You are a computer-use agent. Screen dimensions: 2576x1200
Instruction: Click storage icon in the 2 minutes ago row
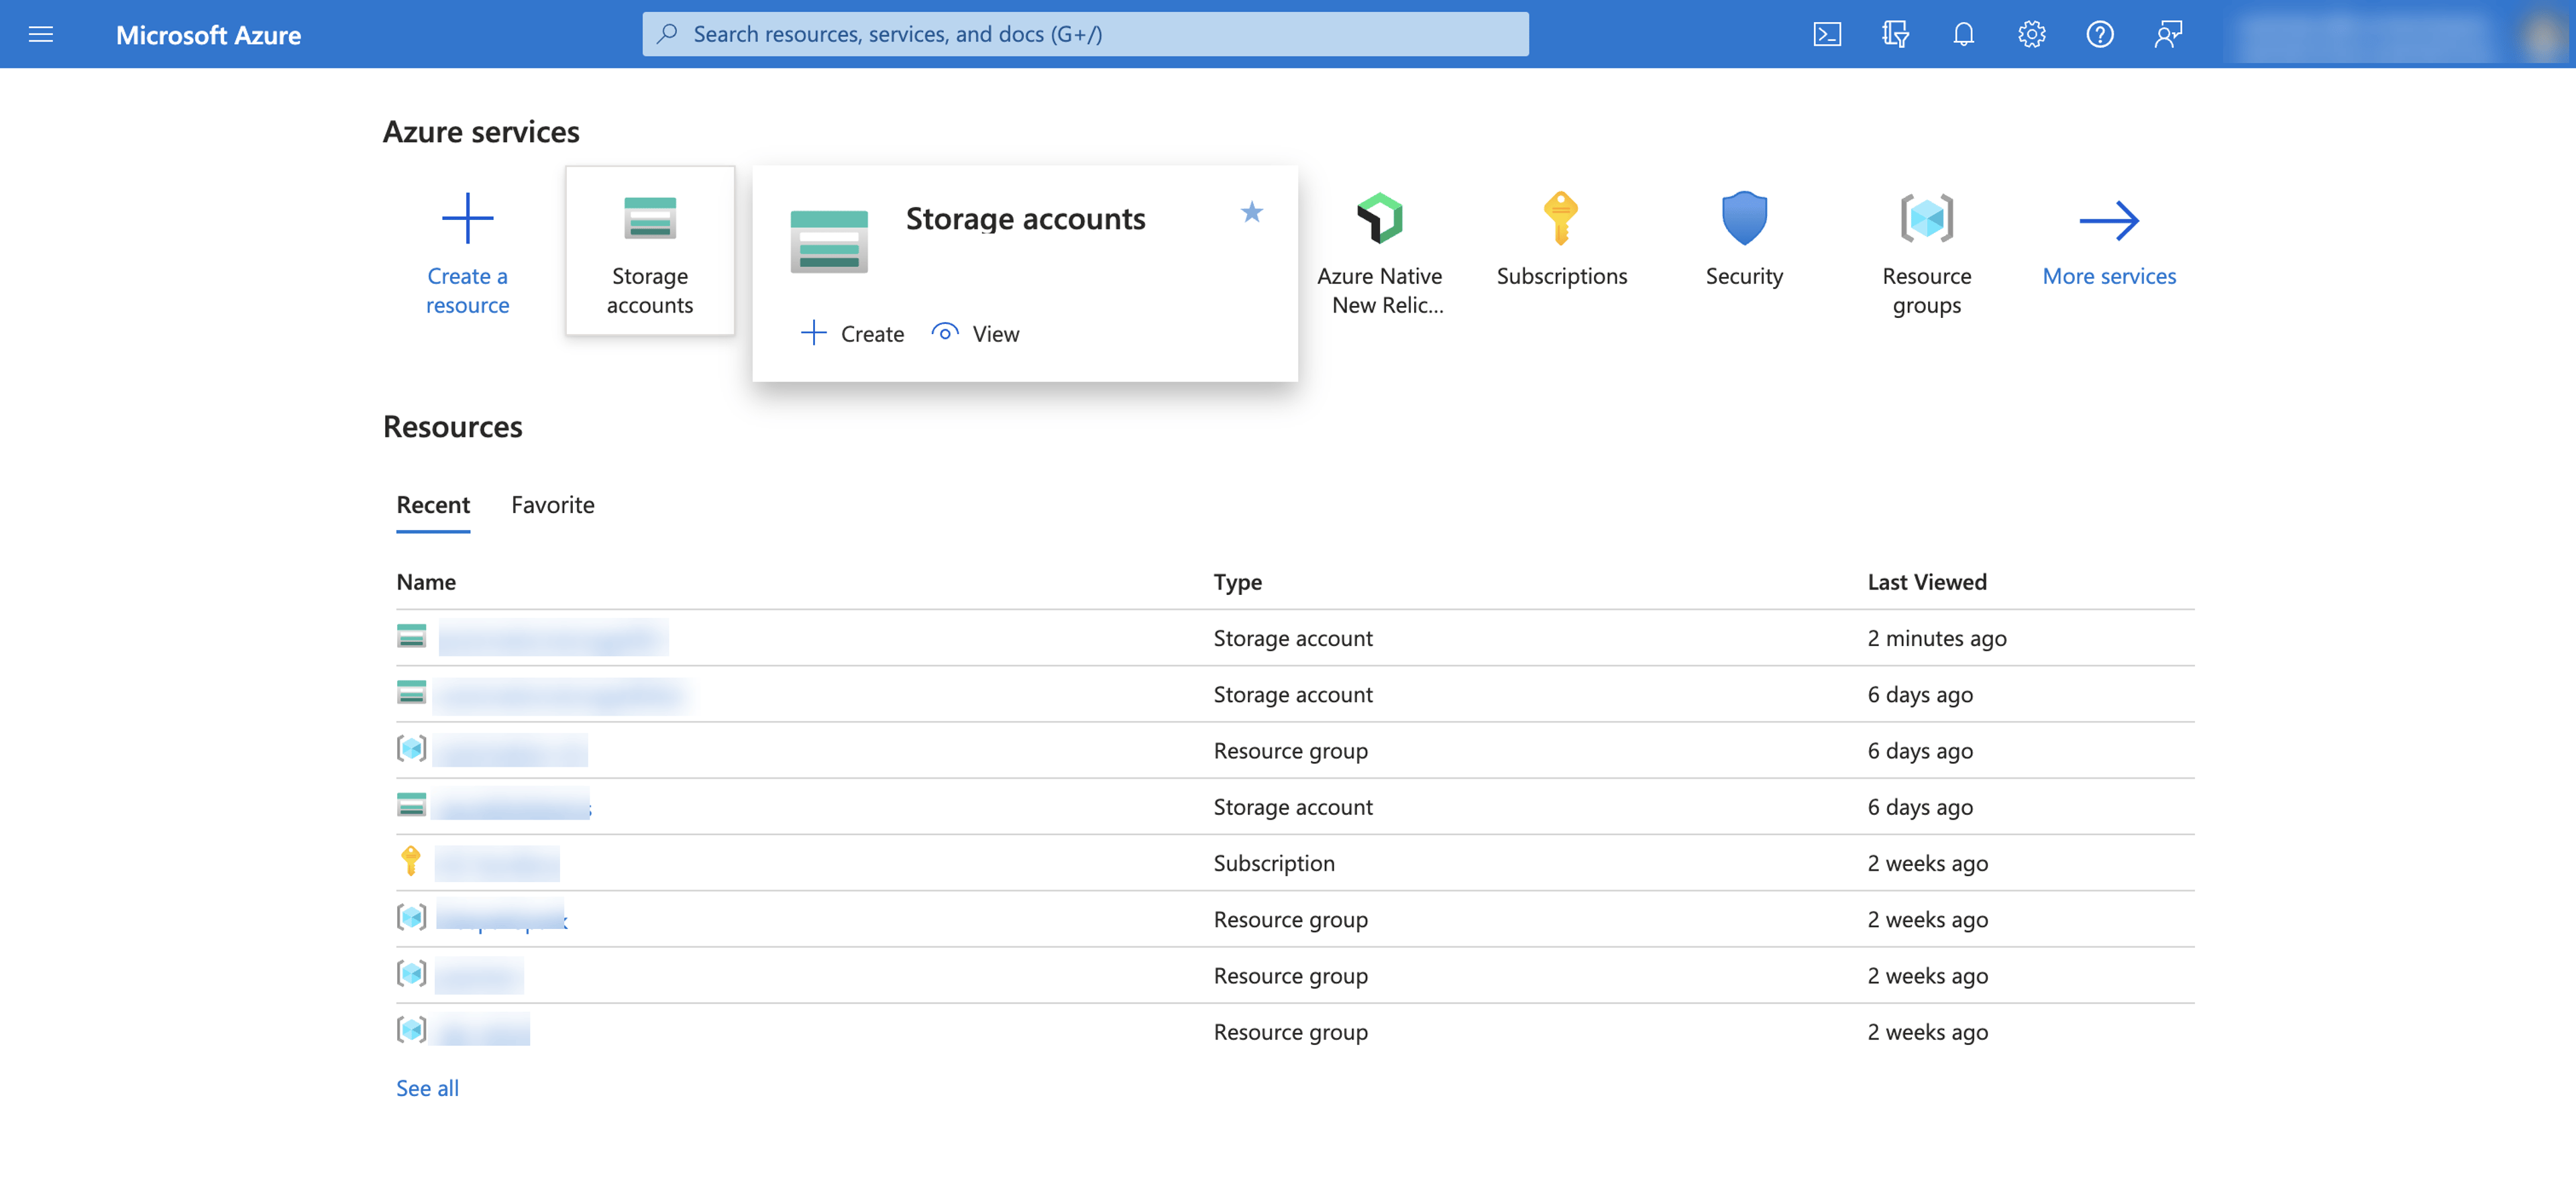pos(411,636)
